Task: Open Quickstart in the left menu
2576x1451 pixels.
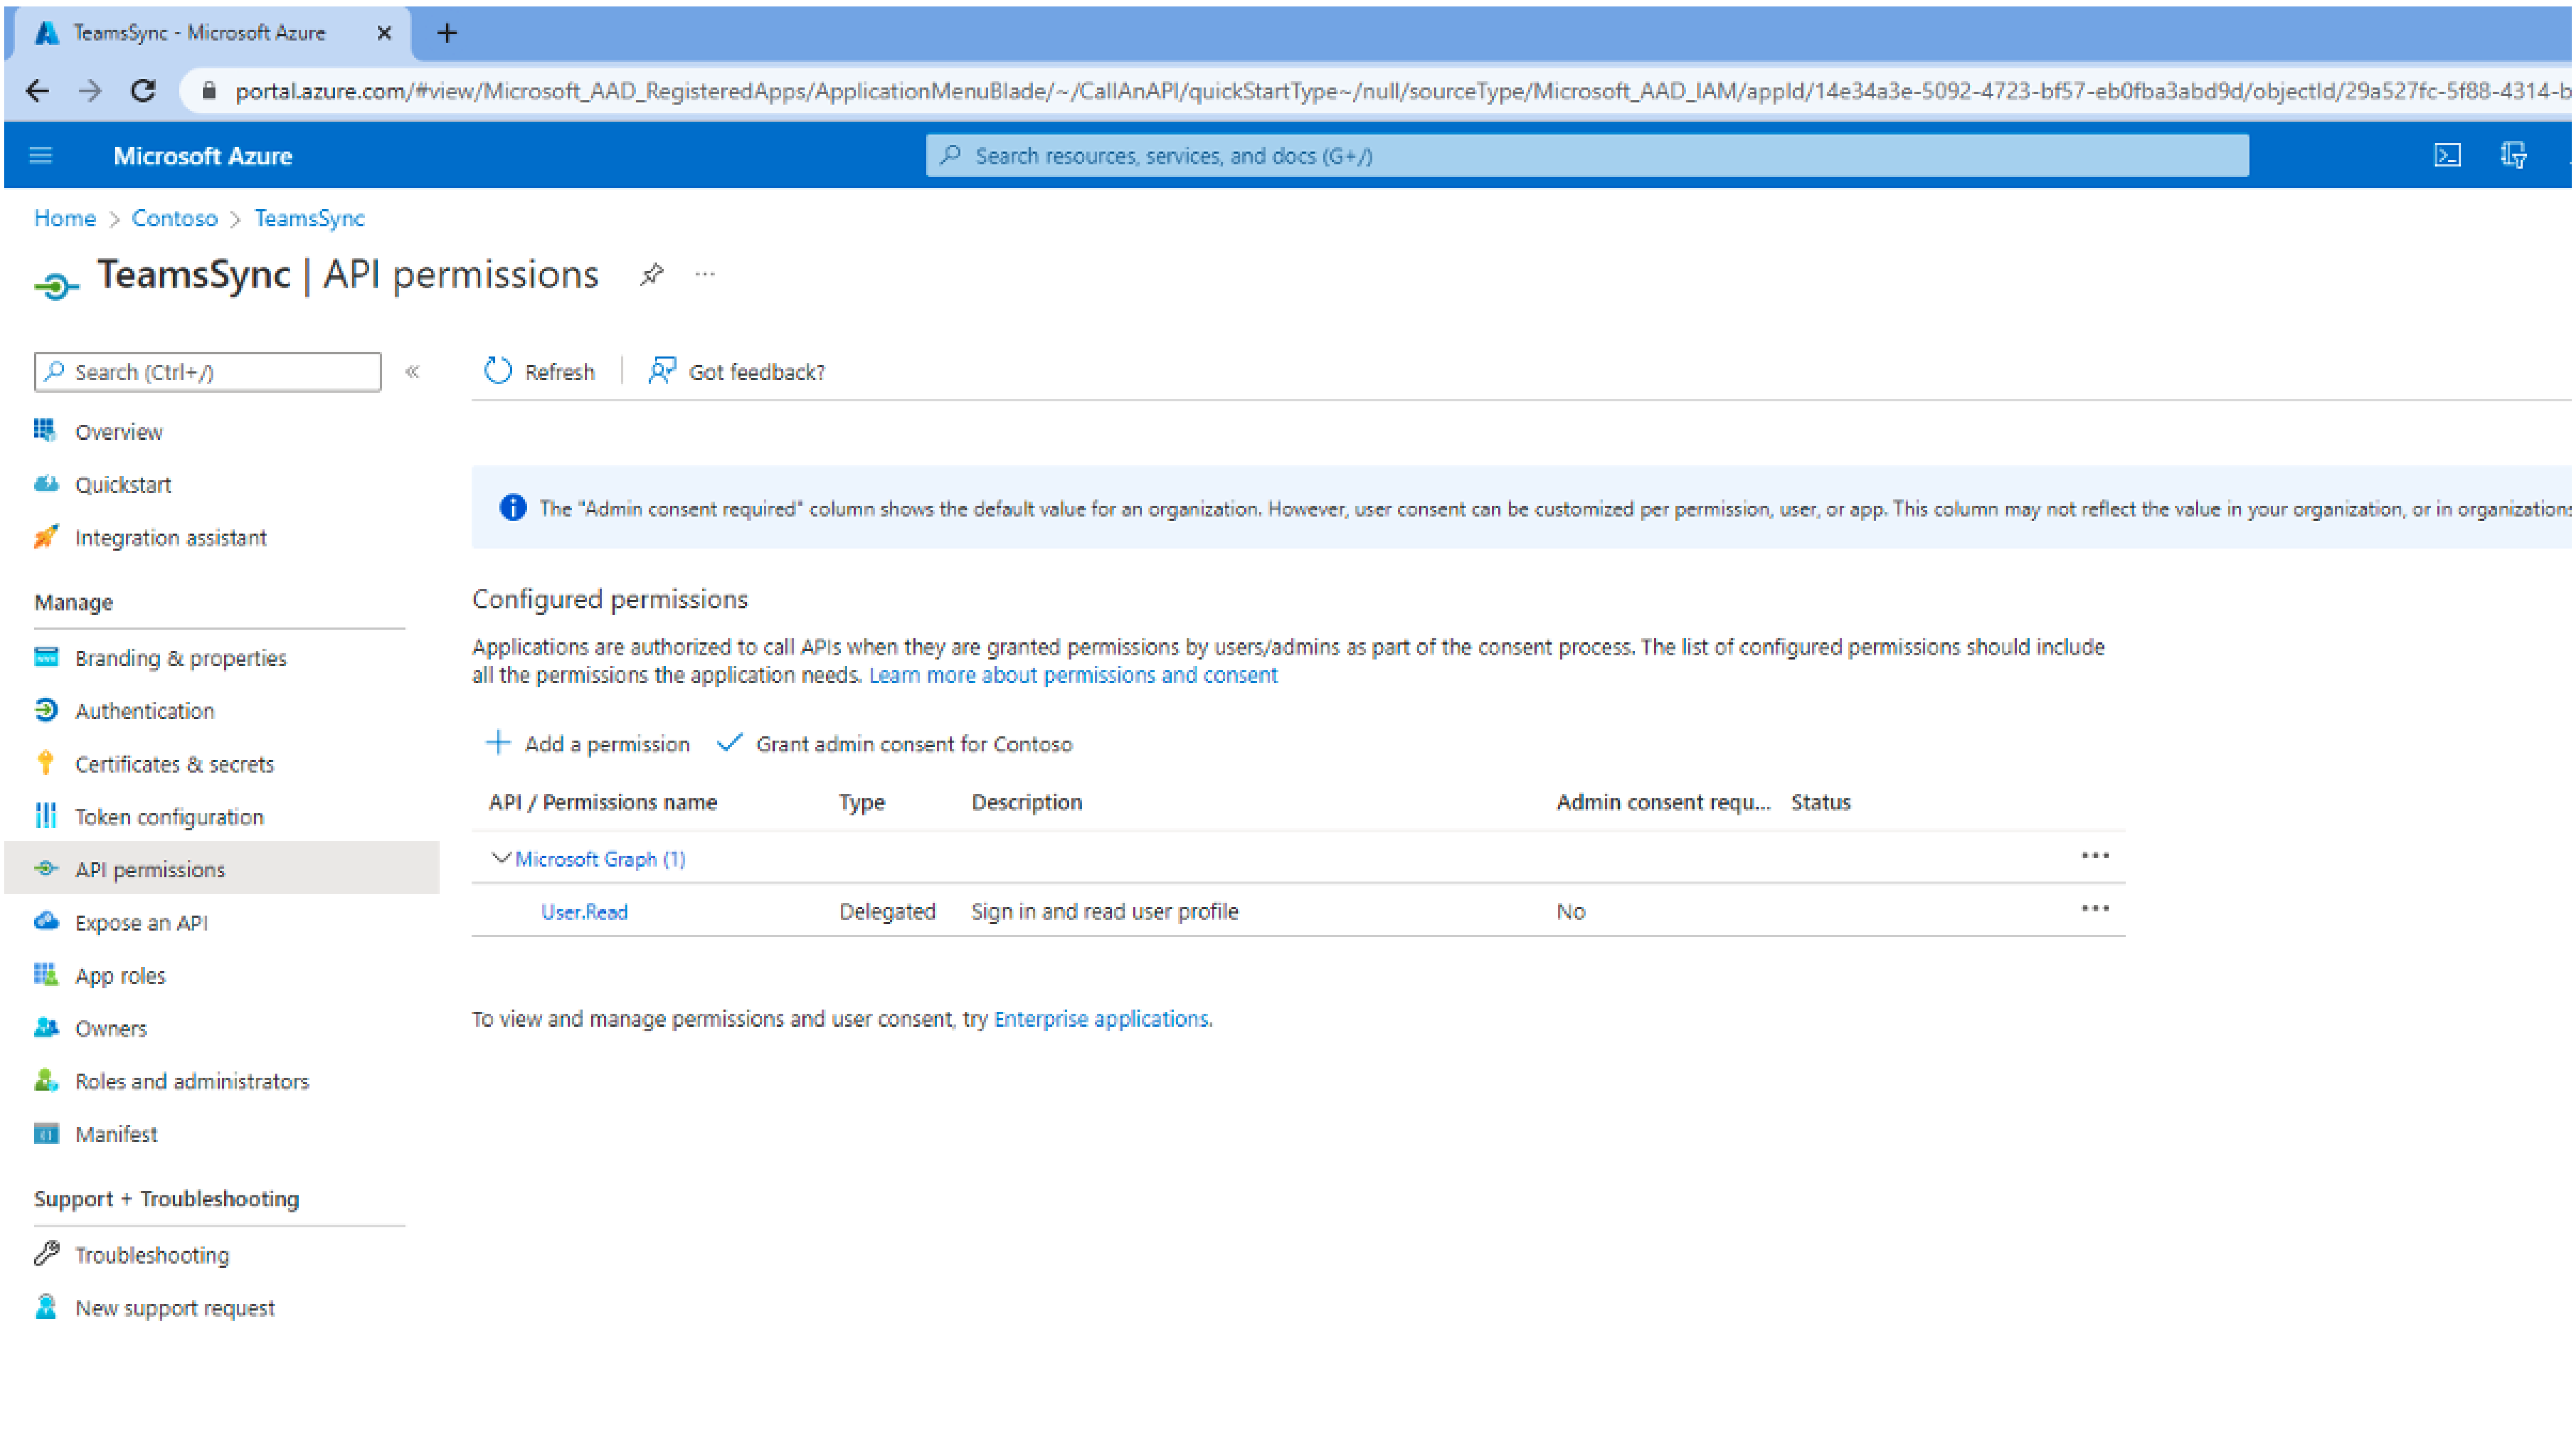Action: (x=123, y=485)
